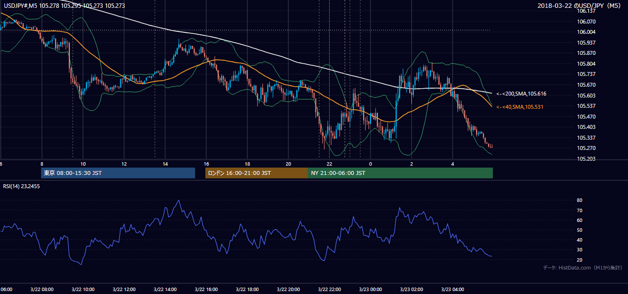Click the 3/22 22:00 date label
The width and height of the screenshot is (628, 294).
coord(329,290)
